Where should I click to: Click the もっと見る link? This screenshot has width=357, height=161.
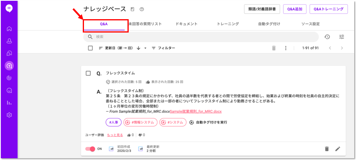(x=115, y=135)
